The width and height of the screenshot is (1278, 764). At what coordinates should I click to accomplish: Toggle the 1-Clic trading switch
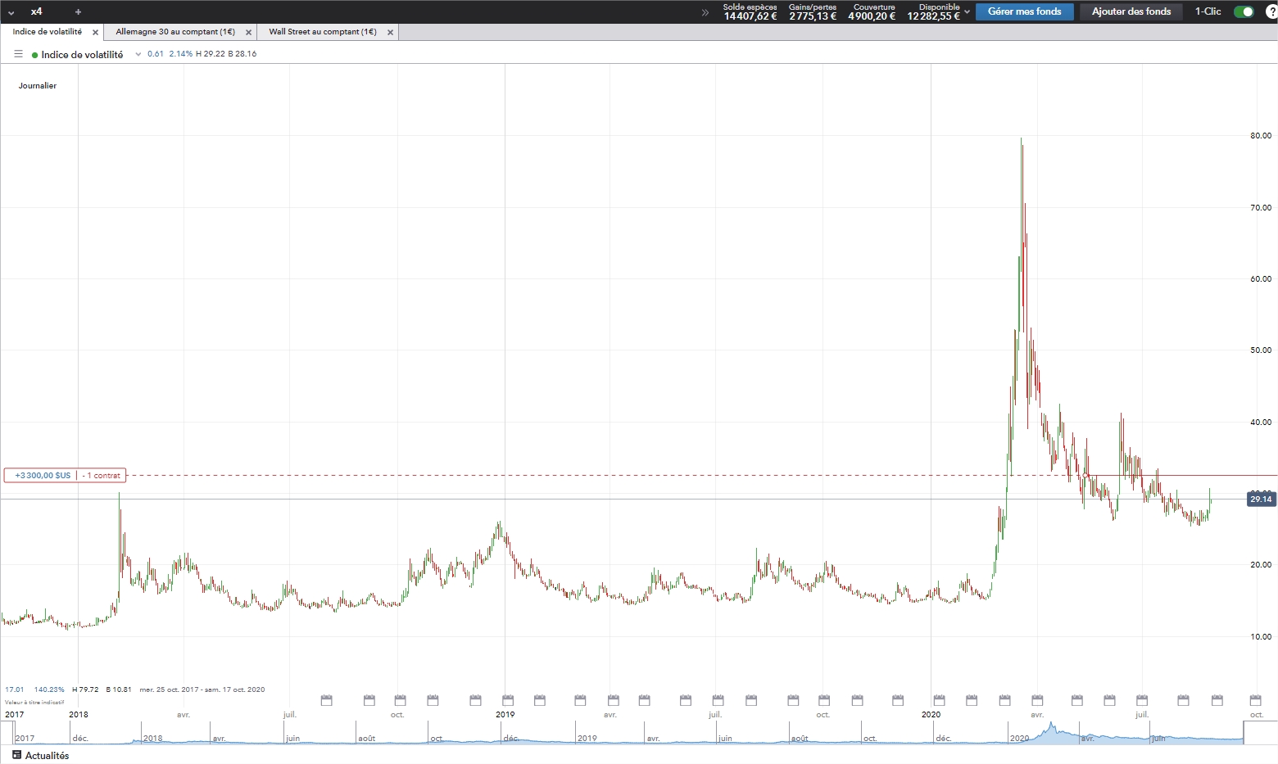[x=1244, y=11]
